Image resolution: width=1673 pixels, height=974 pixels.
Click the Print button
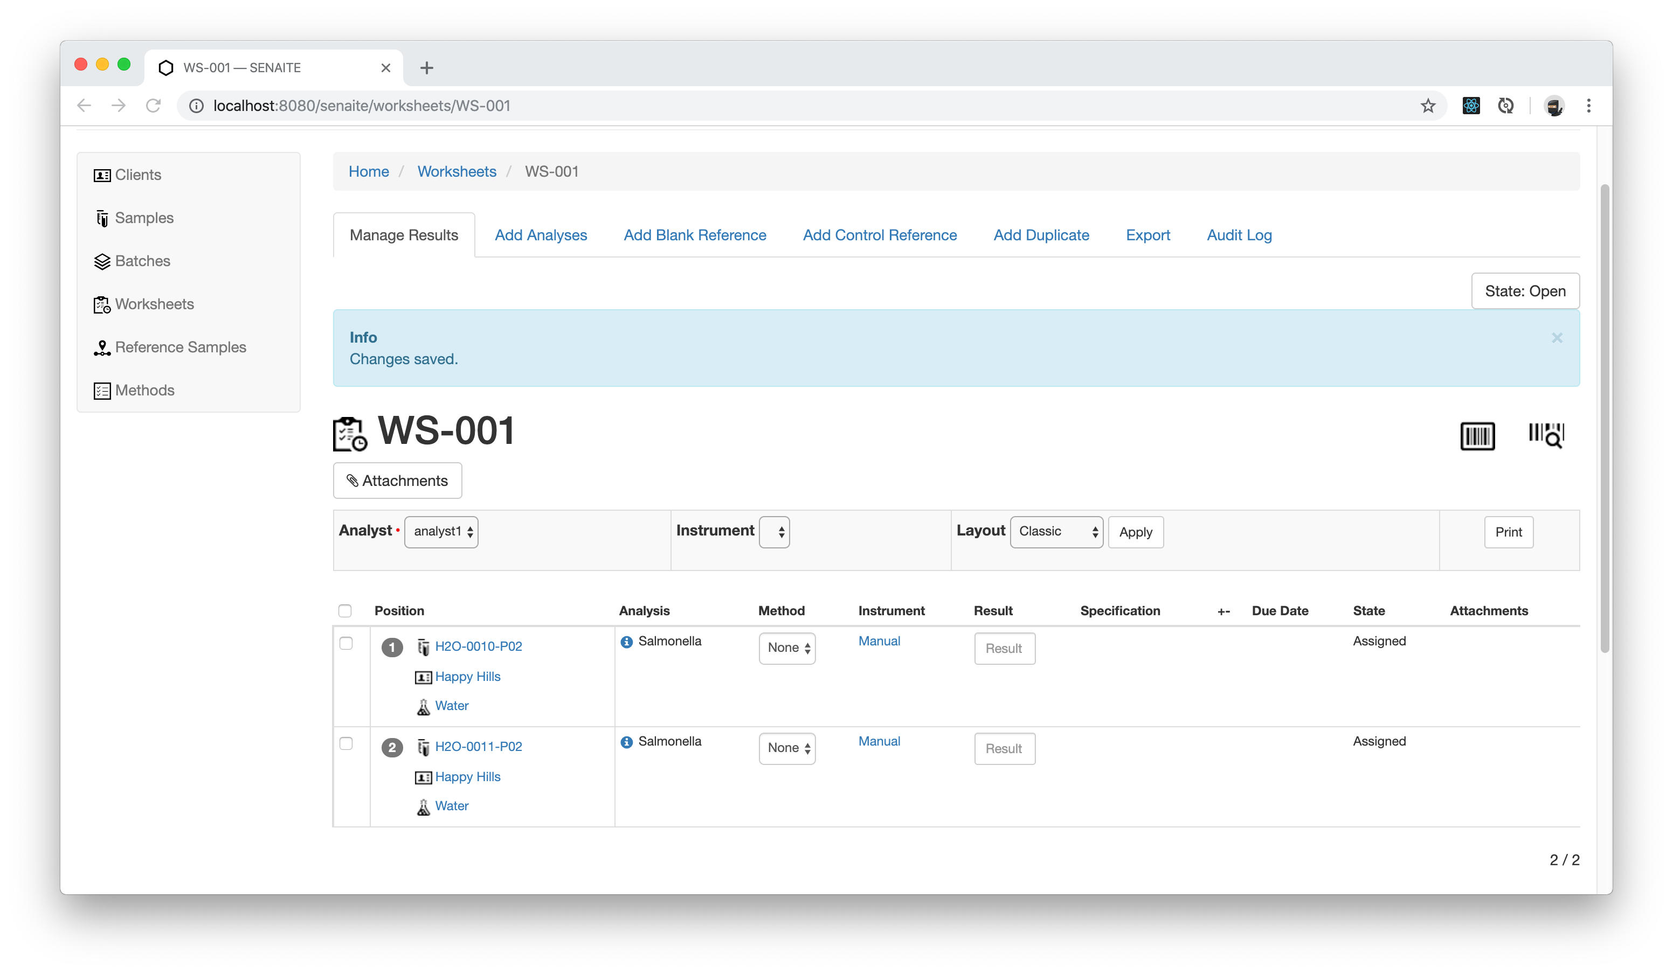[x=1508, y=531]
